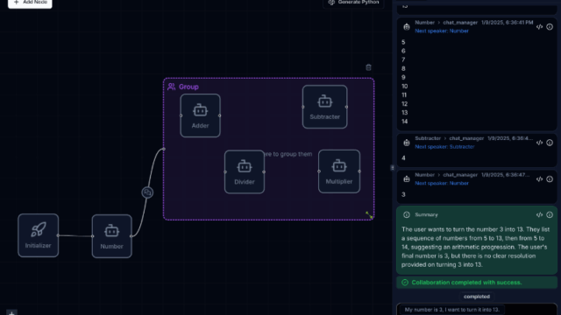Show code for the Summary message
This screenshot has width=561, height=315.
pyautogui.click(x=539, y=214)
